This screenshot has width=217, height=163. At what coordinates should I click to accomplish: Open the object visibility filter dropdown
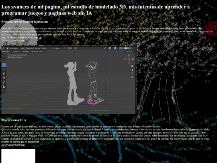click(x=106, y=48)
